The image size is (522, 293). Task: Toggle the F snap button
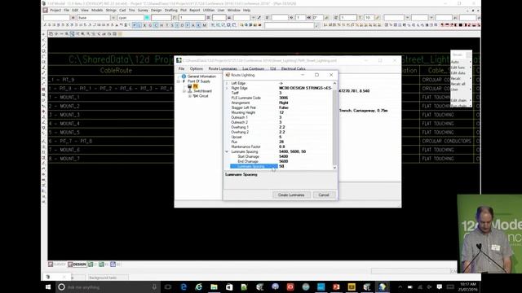click(188, 25)
